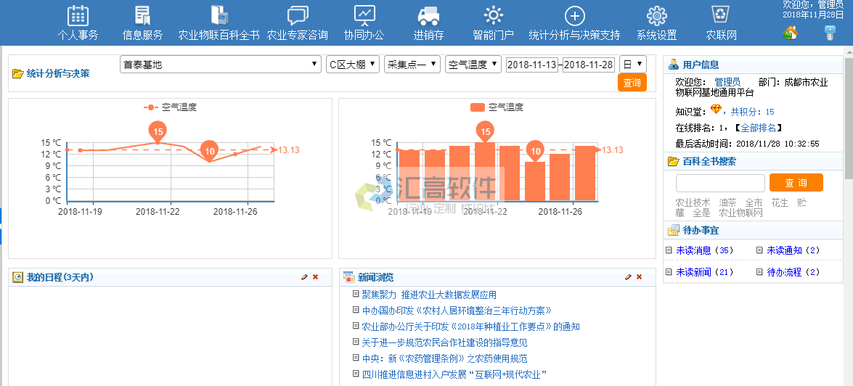Open the 信息服务 document icon

[142, 16]
